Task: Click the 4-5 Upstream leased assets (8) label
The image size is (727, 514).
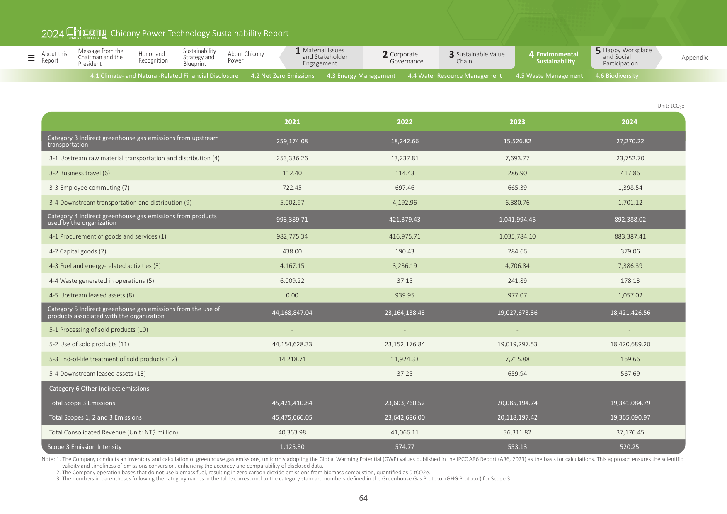Action: 92,295
